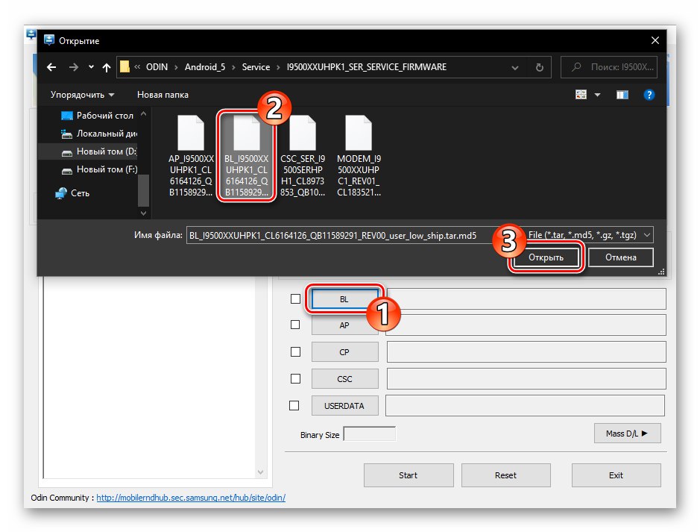Select the CSC_SER_I9500SERHPH1 file
Viewport: 700px width, 532px height.
coord(303,155)
